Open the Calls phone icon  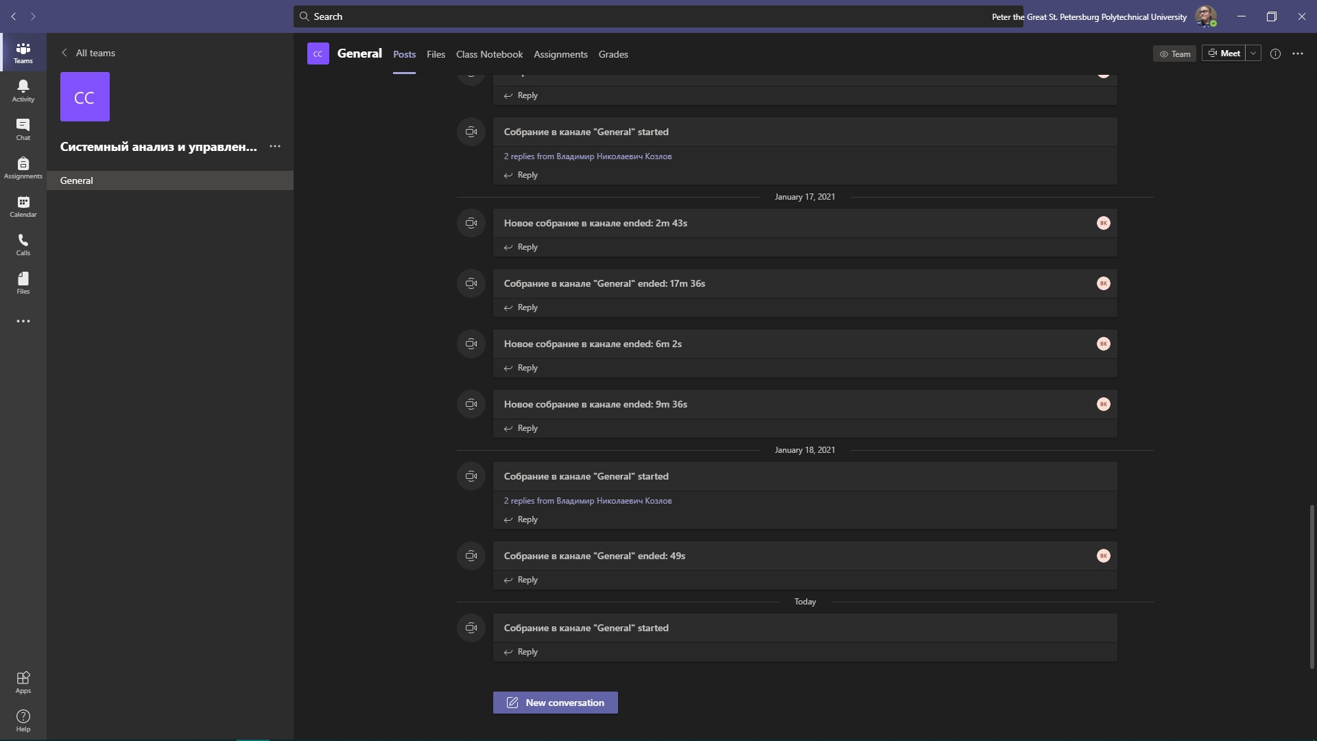pos(23,244)
